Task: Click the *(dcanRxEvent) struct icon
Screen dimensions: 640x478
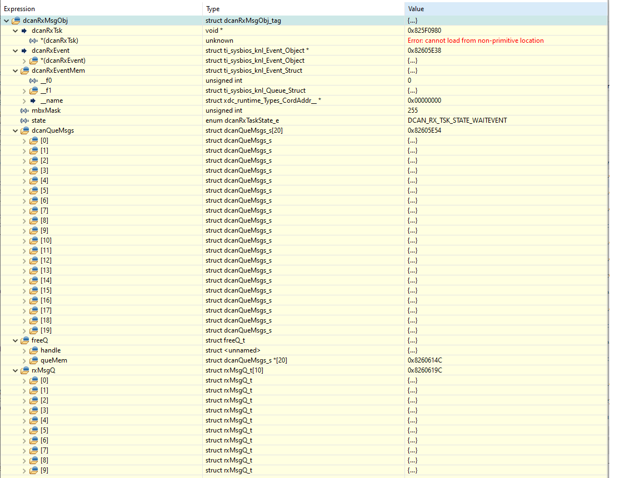Action: tap(33, 61)
